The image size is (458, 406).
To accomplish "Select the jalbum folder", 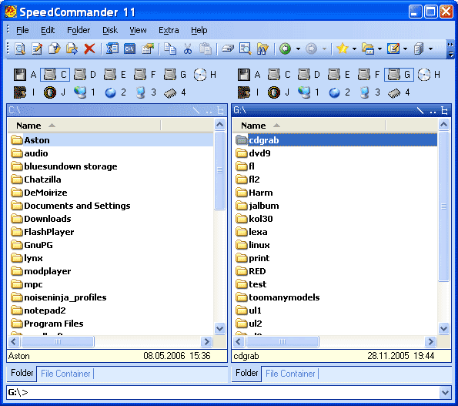I will click(x=257, y=206).
